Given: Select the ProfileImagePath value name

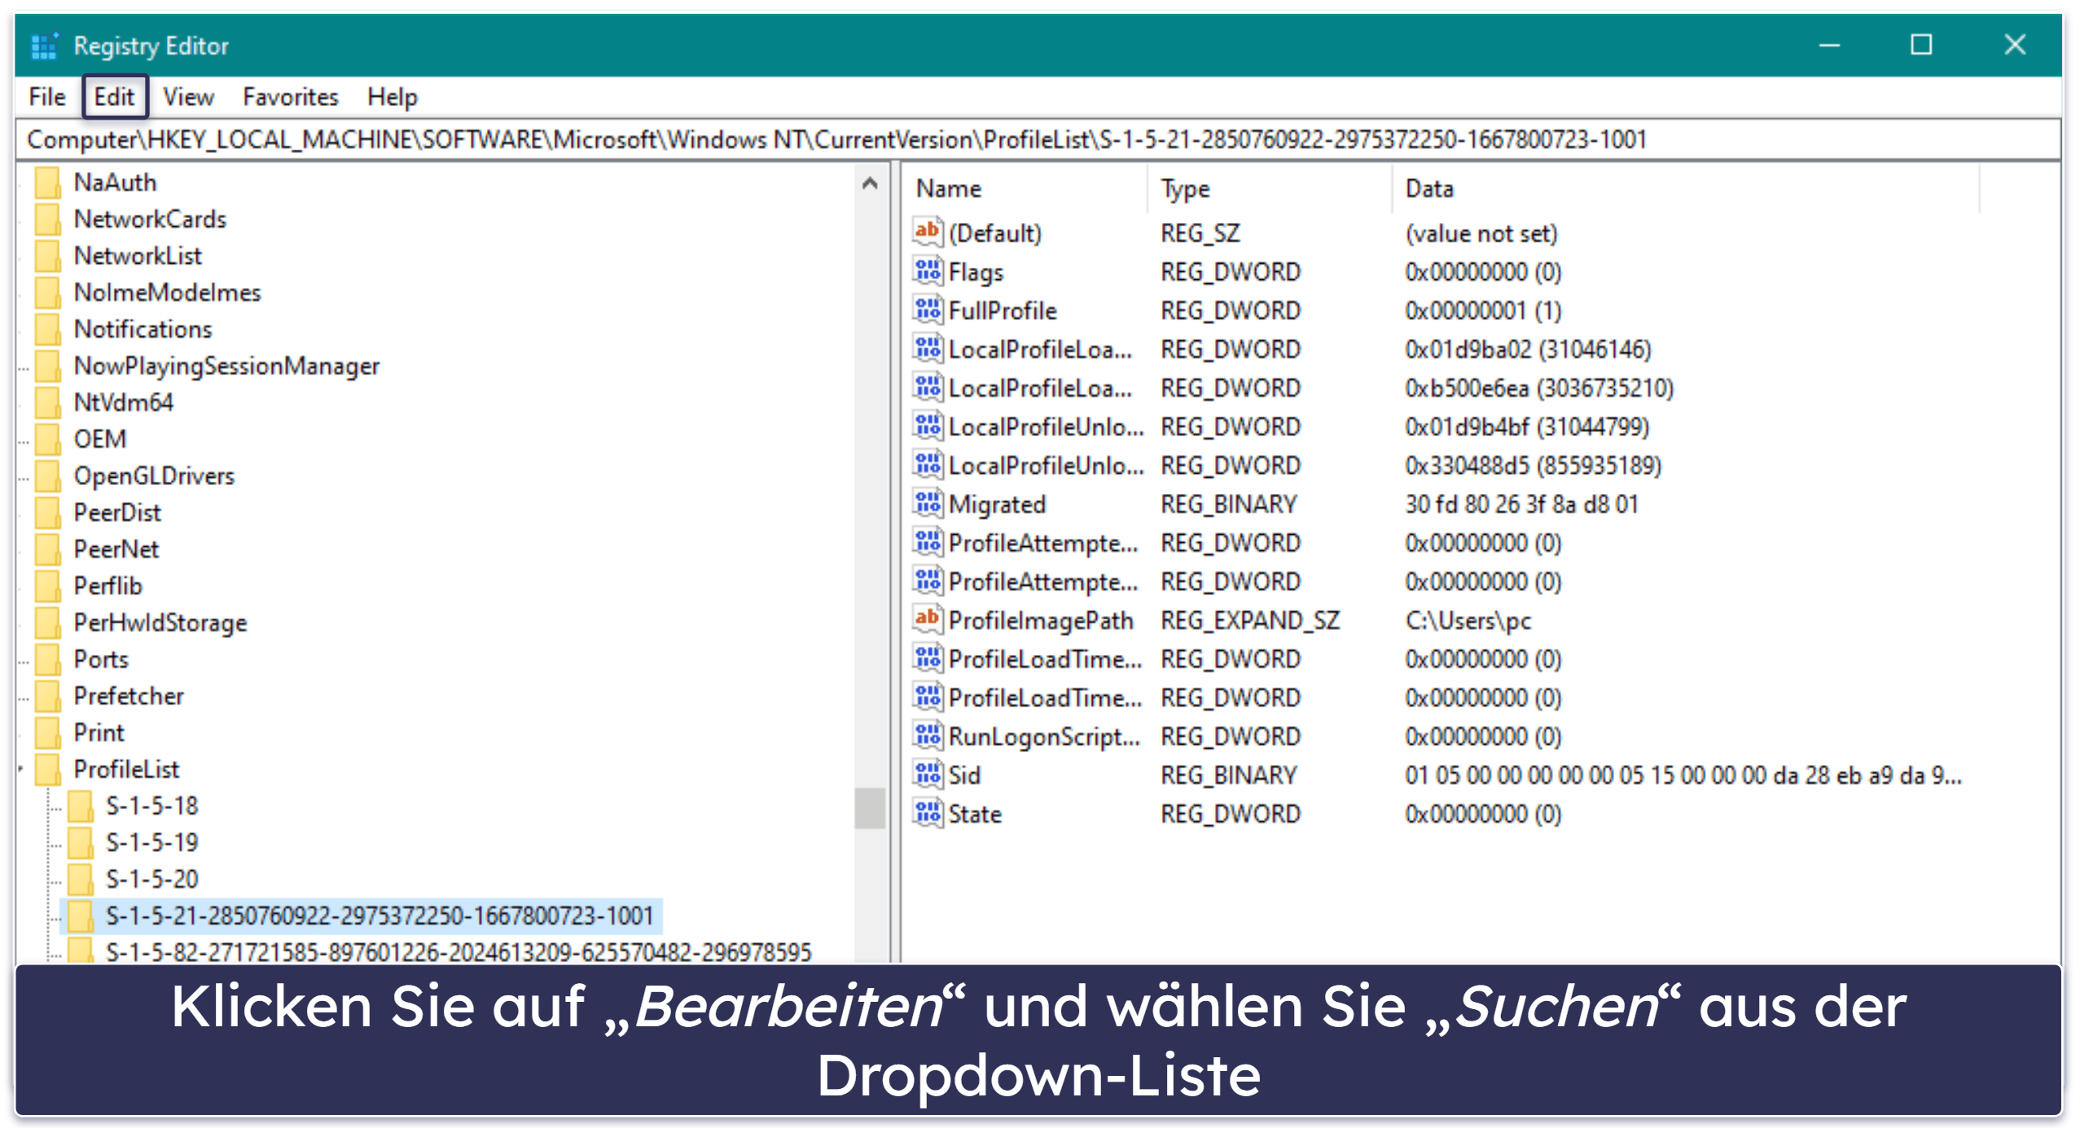Looking at the screenshot, I should tap(1041, 620).
